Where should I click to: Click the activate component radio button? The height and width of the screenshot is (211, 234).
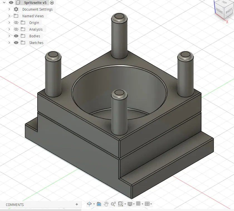tap(52, 3)
